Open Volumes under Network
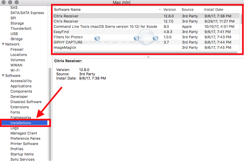 click(18, 60)
